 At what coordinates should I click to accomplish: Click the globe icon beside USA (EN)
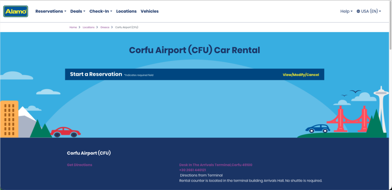click(358, 11)
